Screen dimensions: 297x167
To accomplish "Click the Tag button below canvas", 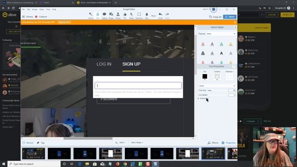I will click(41, 143).
